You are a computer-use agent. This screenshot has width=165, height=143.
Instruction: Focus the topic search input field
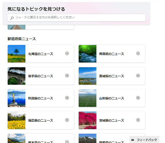(77, 18)
